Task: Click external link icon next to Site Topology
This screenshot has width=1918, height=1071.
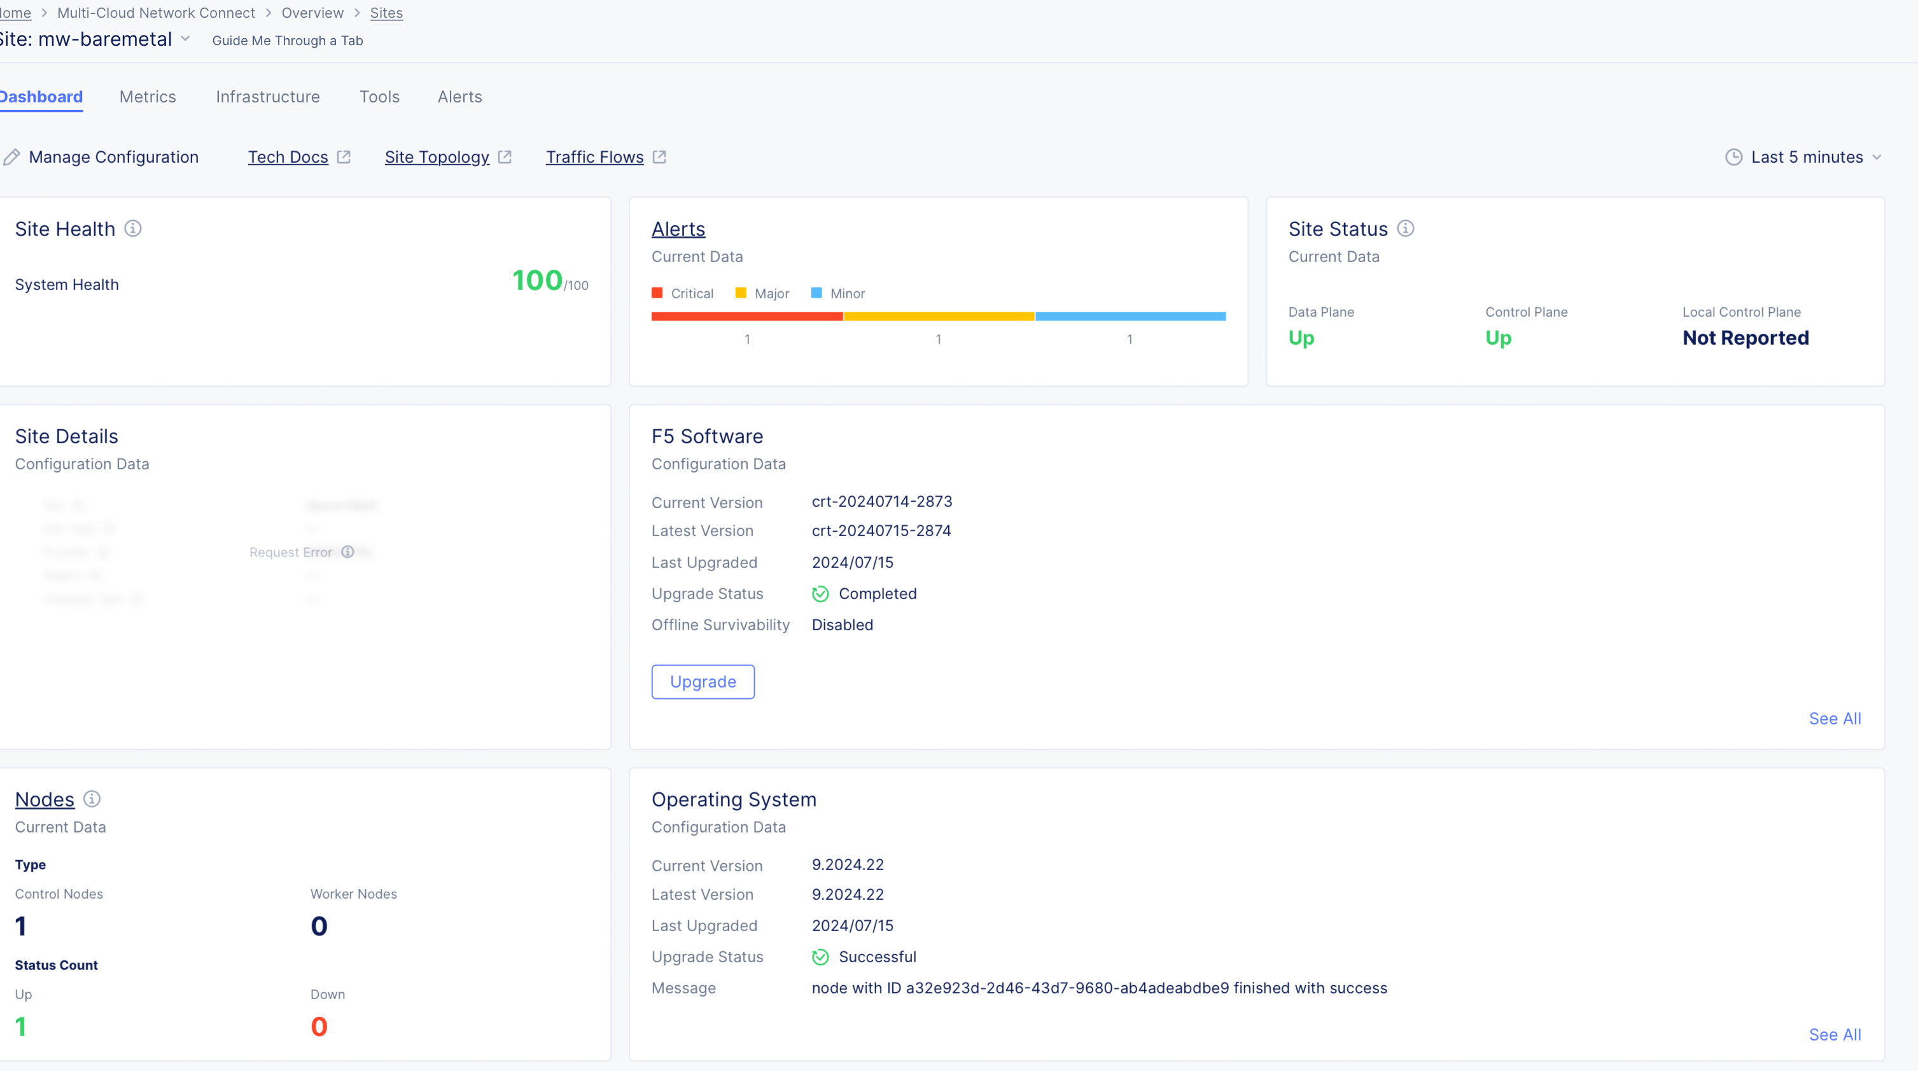Action: pyautogui.click(x=505, y=157)
